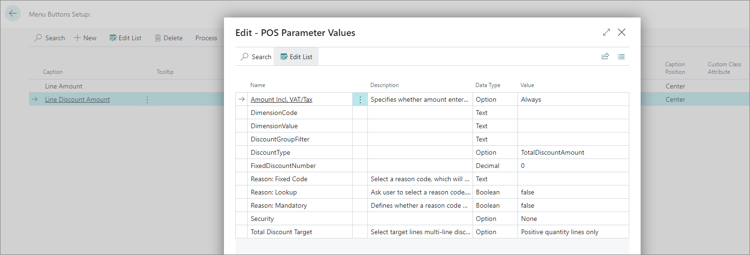Sort by Data Type column header
The image size is (750, 255).
488,85
